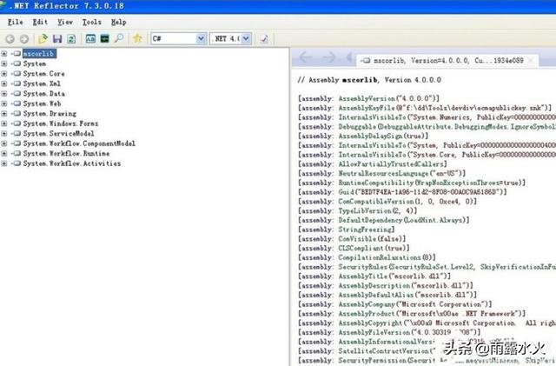Click the ComCompatibleVersion attribute link

pyautogui.click(x=376, y=202)
